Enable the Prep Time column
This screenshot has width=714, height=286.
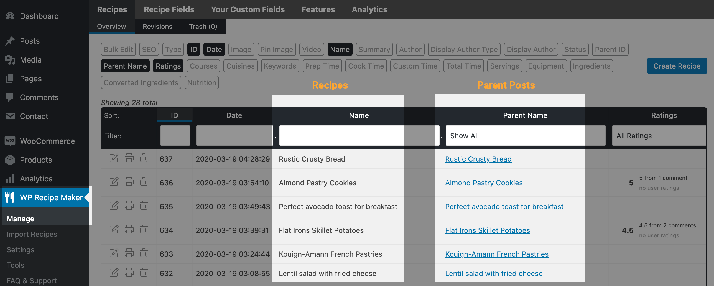pyautogui.click(x=322, y=66)
